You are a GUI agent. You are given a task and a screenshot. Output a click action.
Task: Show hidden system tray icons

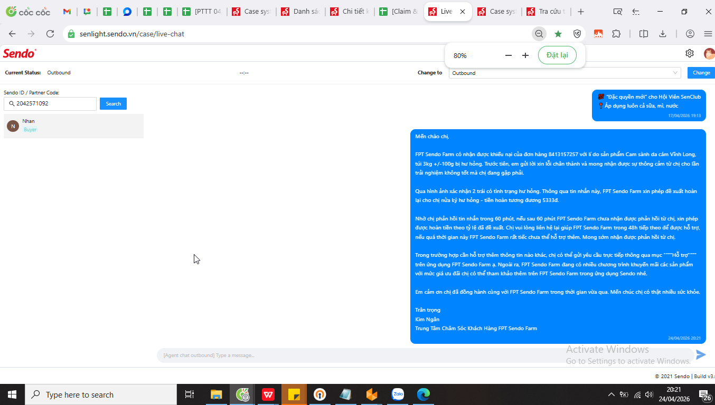[611, 394]
